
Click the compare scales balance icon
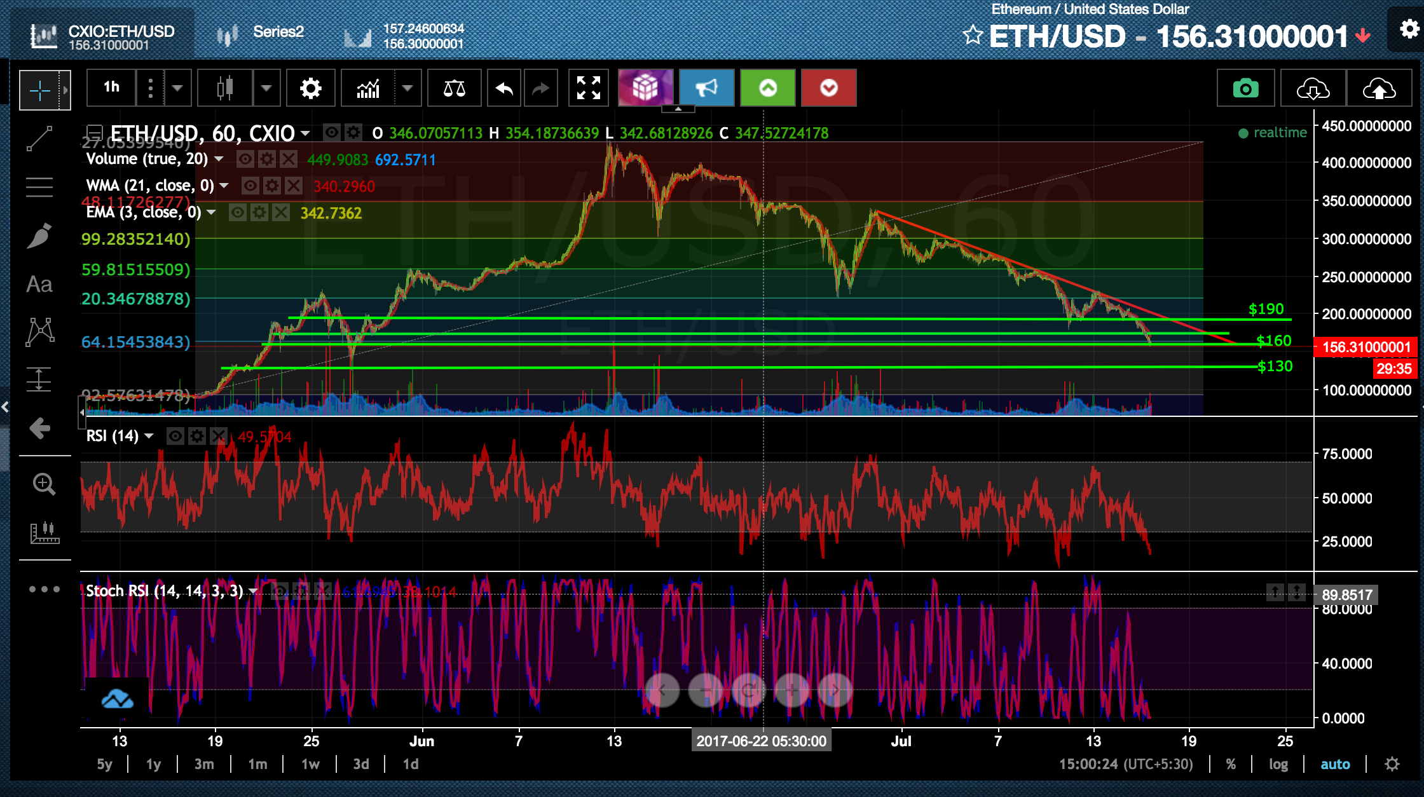point(454,88)
